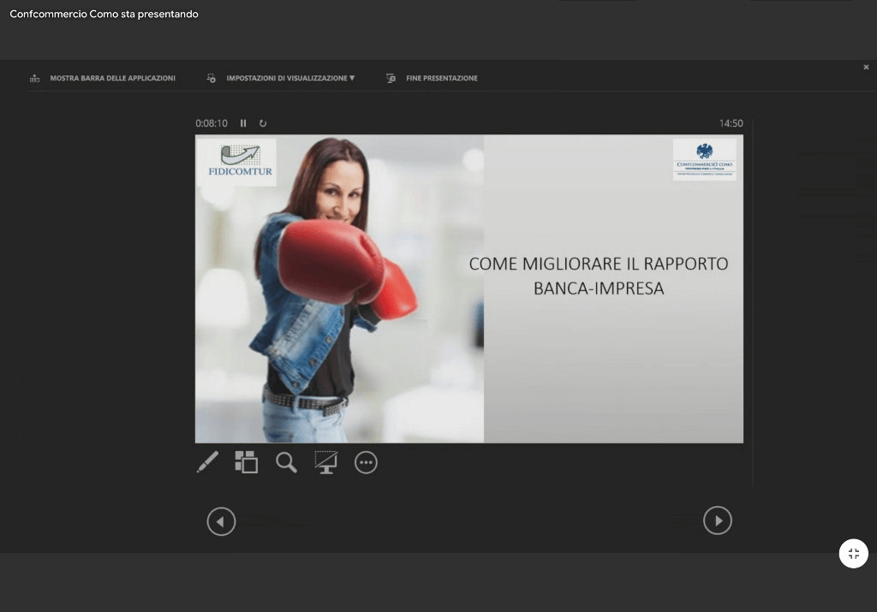
Task: Click Fine Presentazione text
Action: coord(442,78)
